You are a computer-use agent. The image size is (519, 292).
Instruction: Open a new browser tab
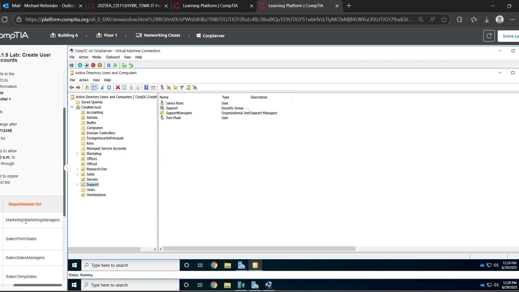349,6
